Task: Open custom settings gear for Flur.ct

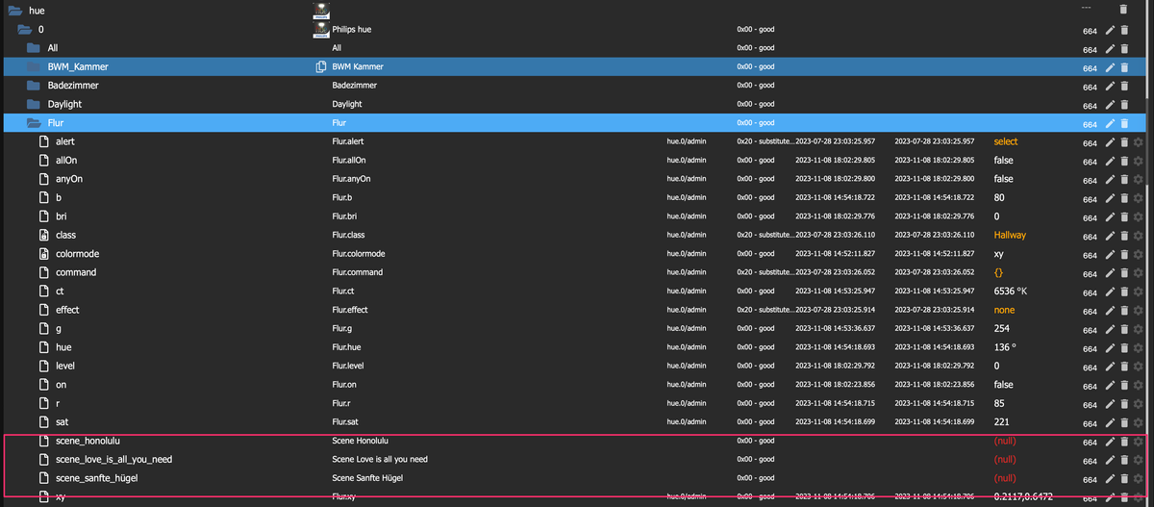Action: 1138,292
